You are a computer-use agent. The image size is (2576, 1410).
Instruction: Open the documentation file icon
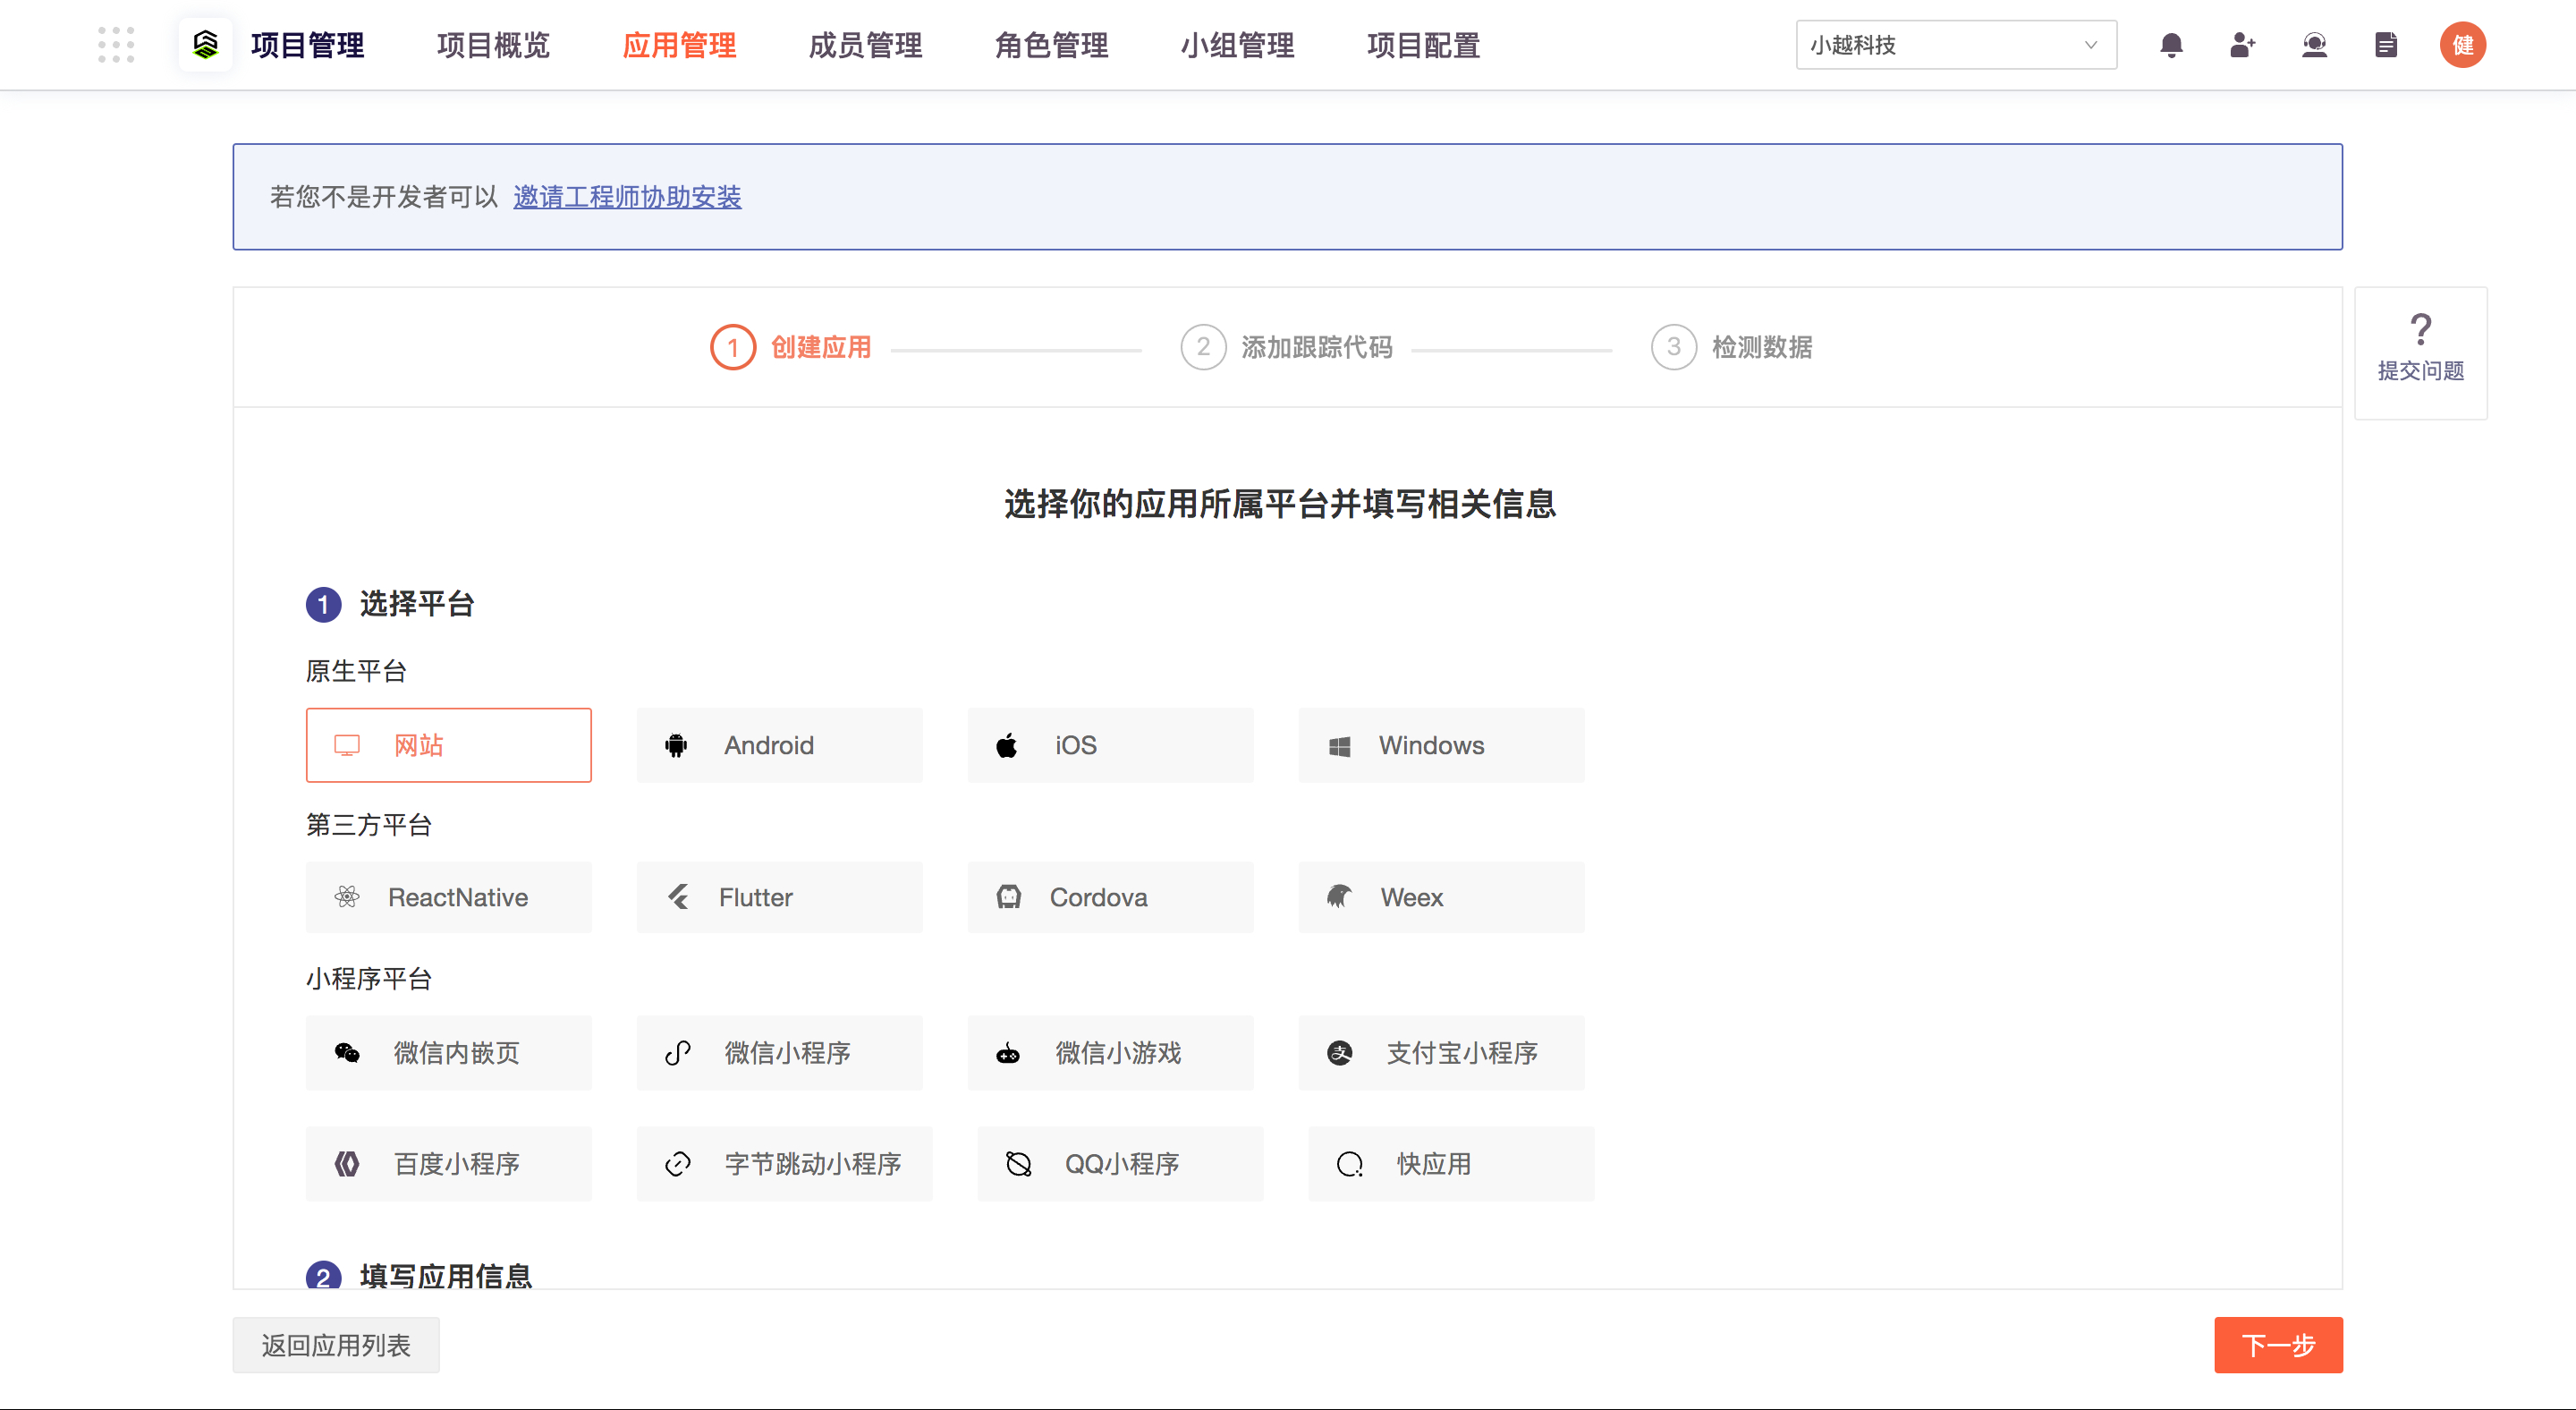click(2386, 45)
